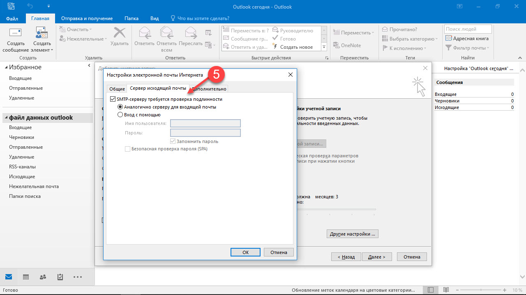The width and height of the screenshot is (526, 295).
Task: Switch to People view in bottom navigation
Action: coord(43,277)
